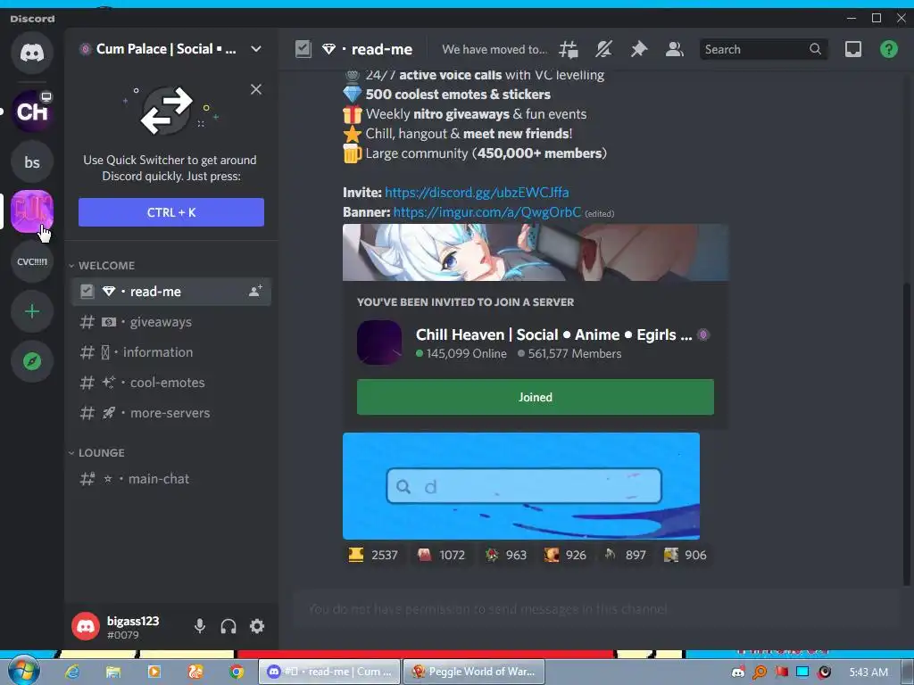Screen dimensions: 914x685
Task: Toggle the reaction with count 926
Action: [565, 555]
